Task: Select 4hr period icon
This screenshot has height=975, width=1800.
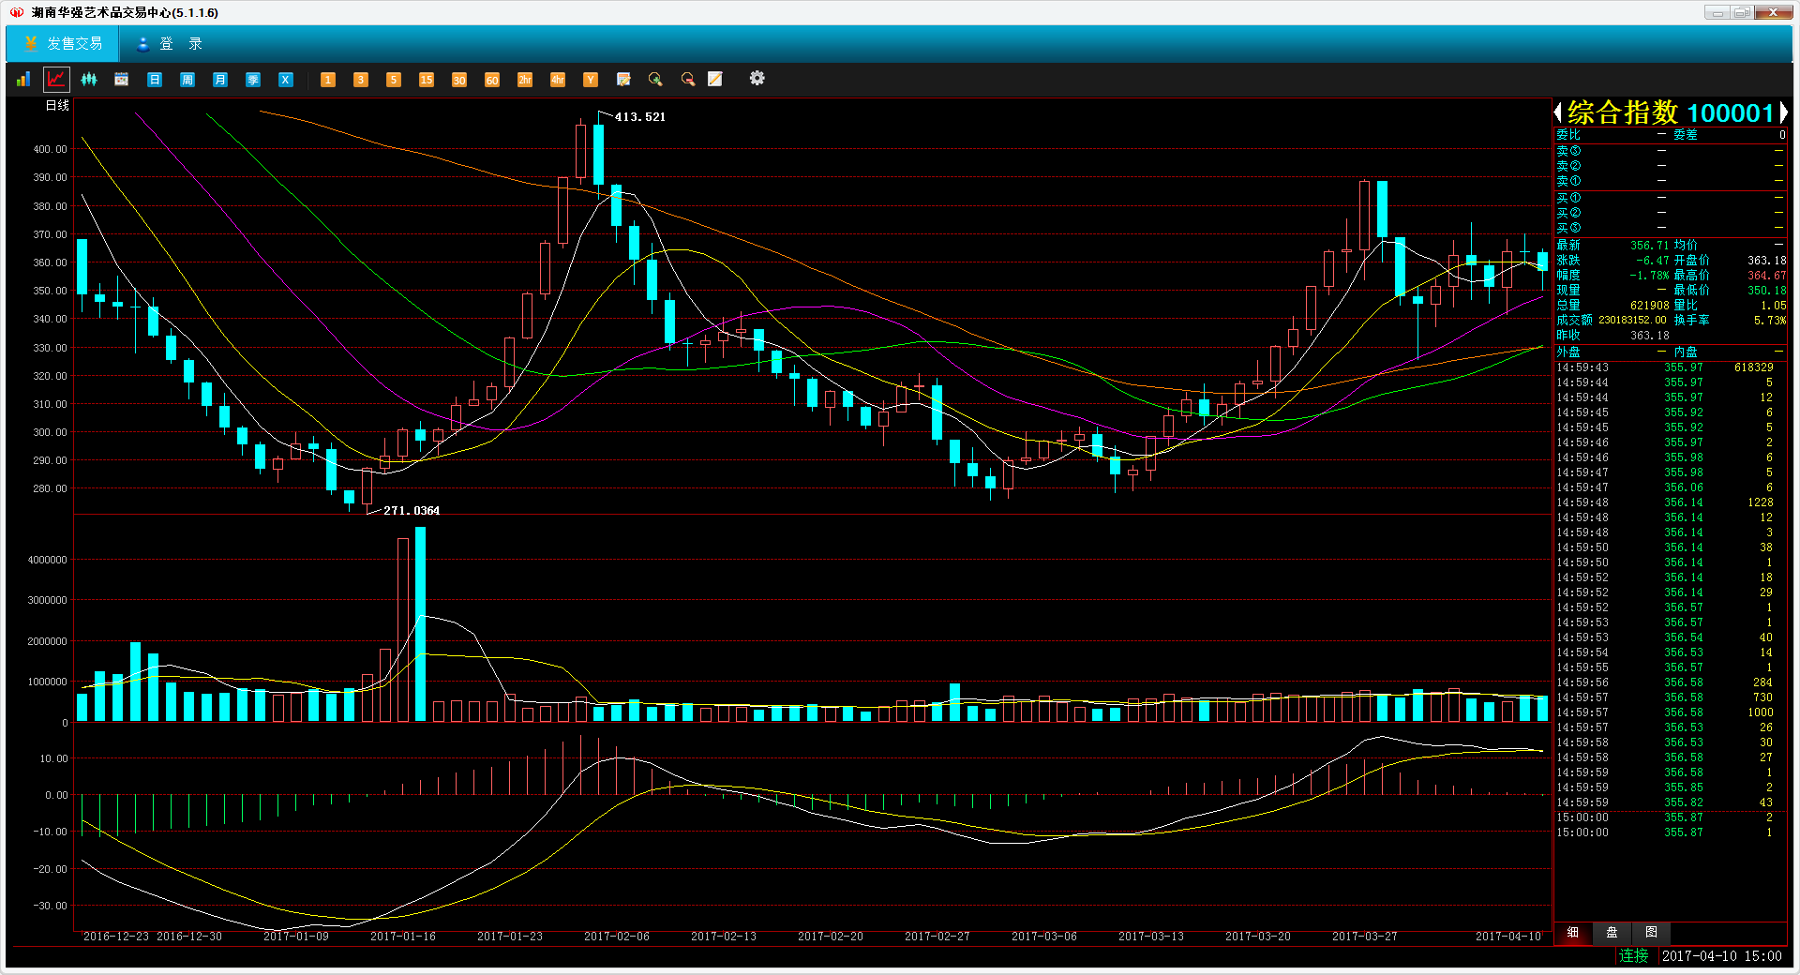Action: click(x=558, y=80)
